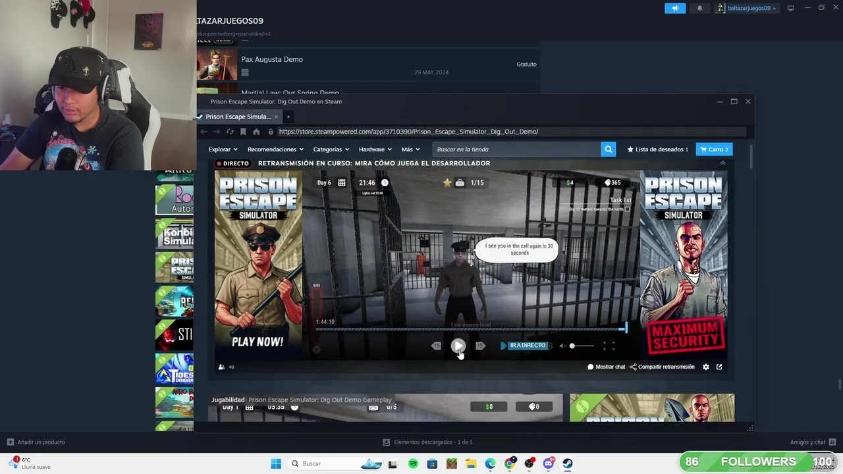Jump to live with IR A DIRECTO
Image resolution: width=843 pixels, height=474 pixels.
coord(528,346)
